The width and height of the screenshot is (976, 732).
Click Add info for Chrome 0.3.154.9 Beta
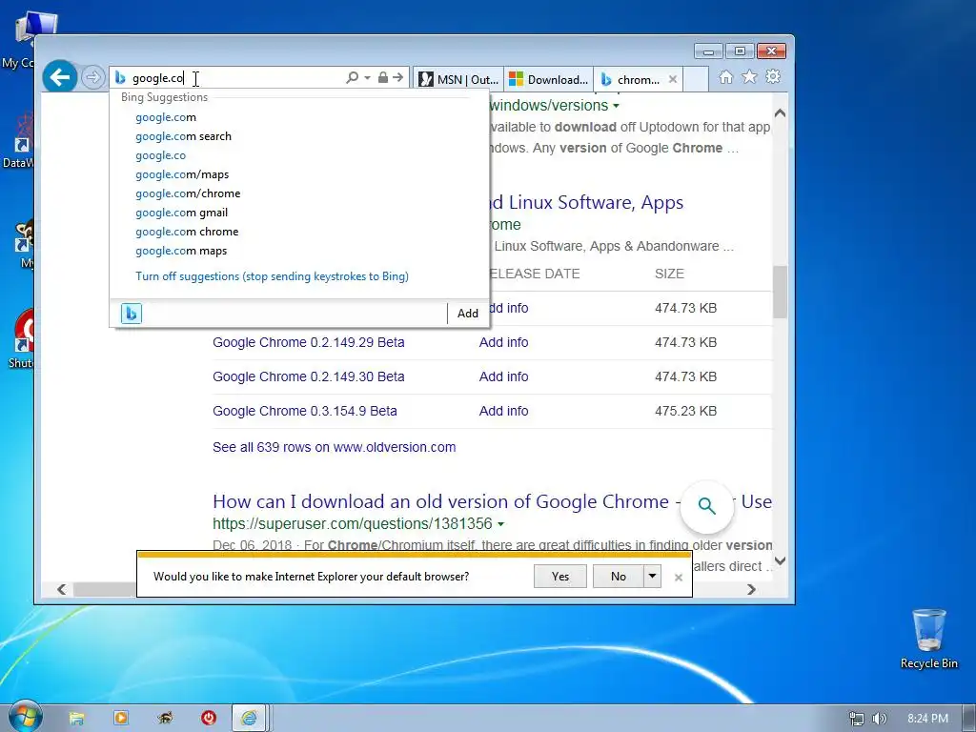(503, 411)
